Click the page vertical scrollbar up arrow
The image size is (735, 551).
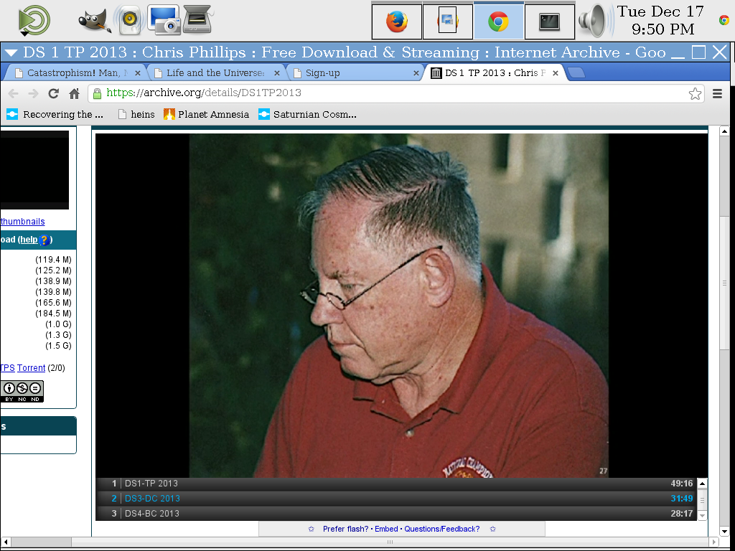(x=724, y=132)
